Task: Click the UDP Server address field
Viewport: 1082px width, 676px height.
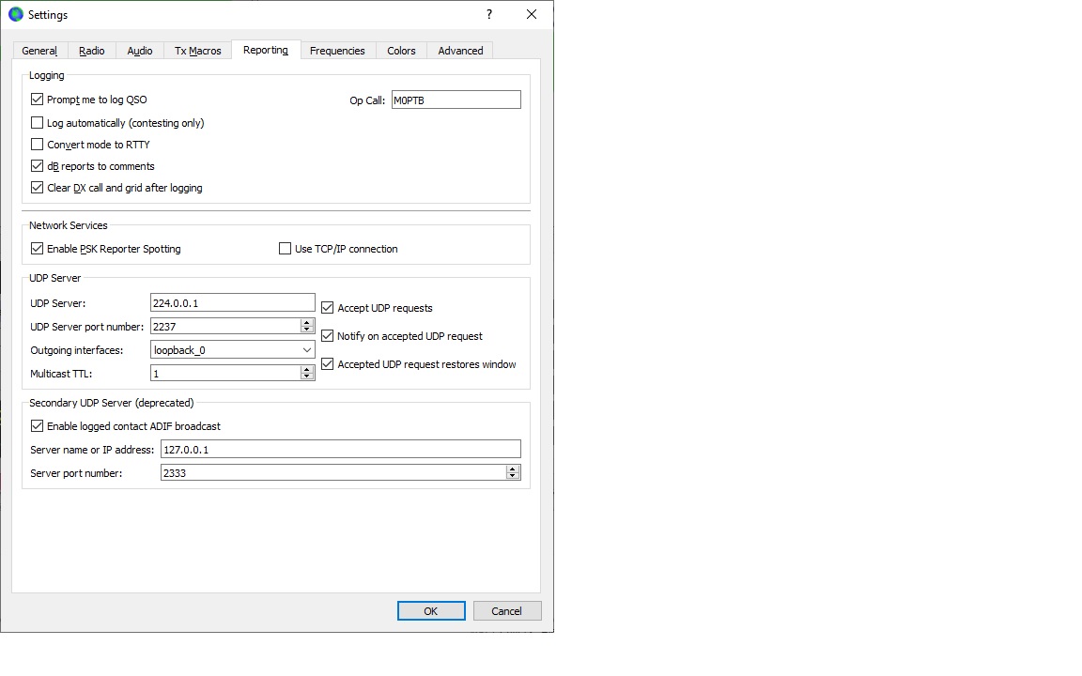Action: click(x=233, y=303)
